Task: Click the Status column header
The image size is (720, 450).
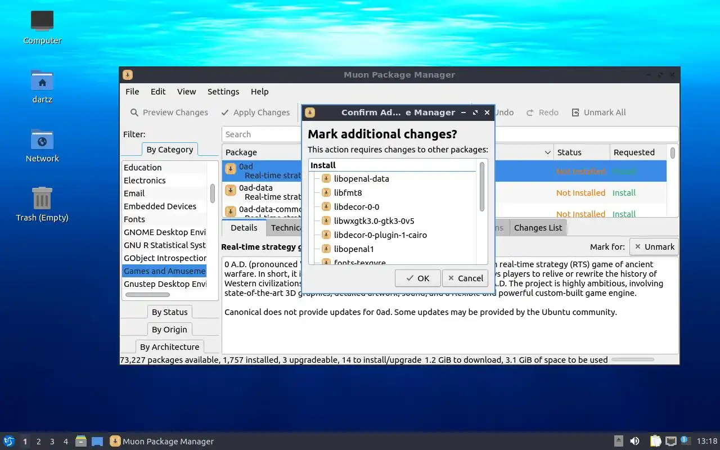Action: [582, 152]
